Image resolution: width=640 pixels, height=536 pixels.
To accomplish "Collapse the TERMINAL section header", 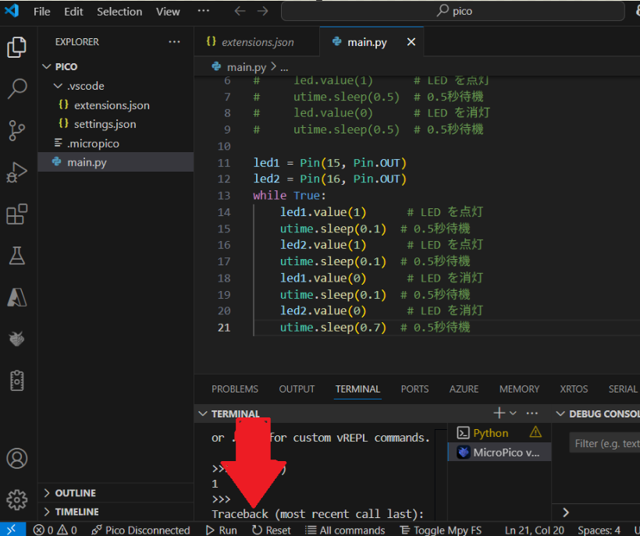I will pyautogui.click(x=203, y=414).
